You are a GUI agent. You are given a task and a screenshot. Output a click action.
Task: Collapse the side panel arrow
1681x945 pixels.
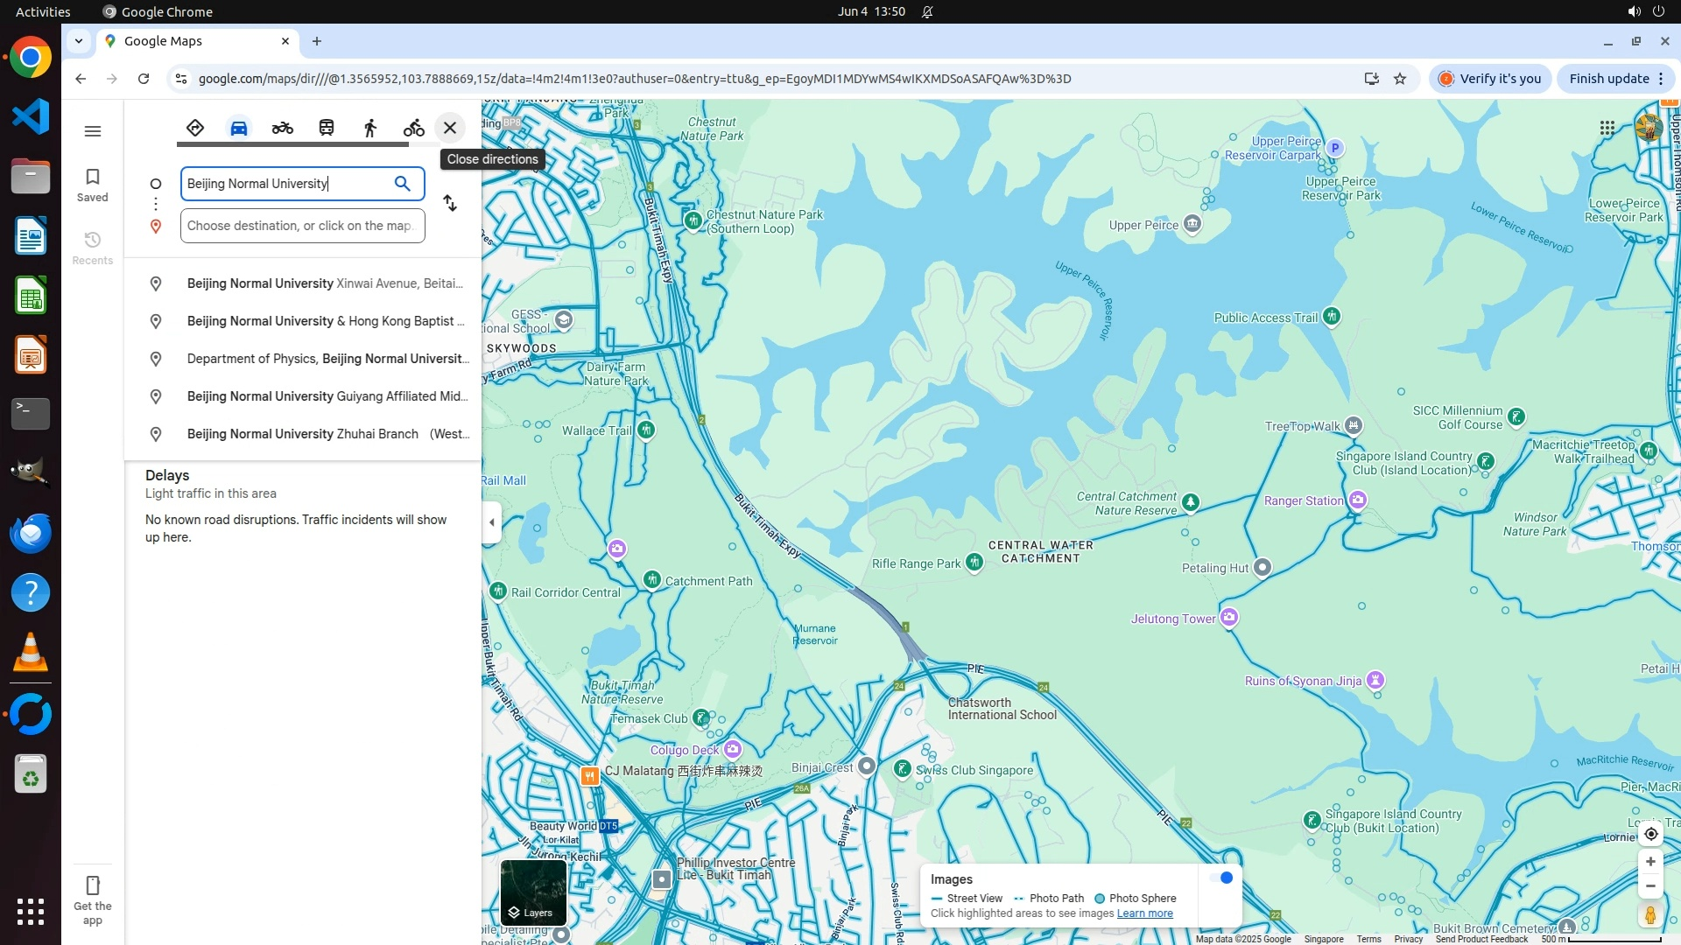pos(492,522)
